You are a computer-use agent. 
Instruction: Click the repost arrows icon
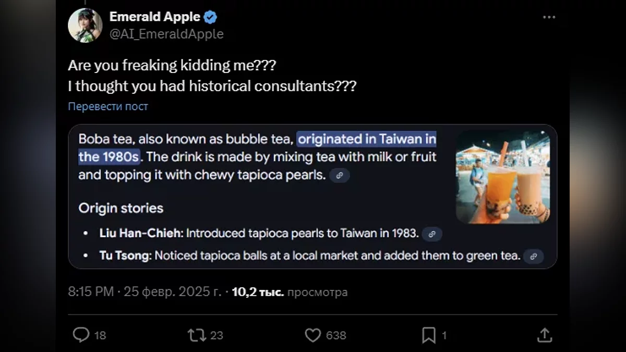(x=196, y=335)
